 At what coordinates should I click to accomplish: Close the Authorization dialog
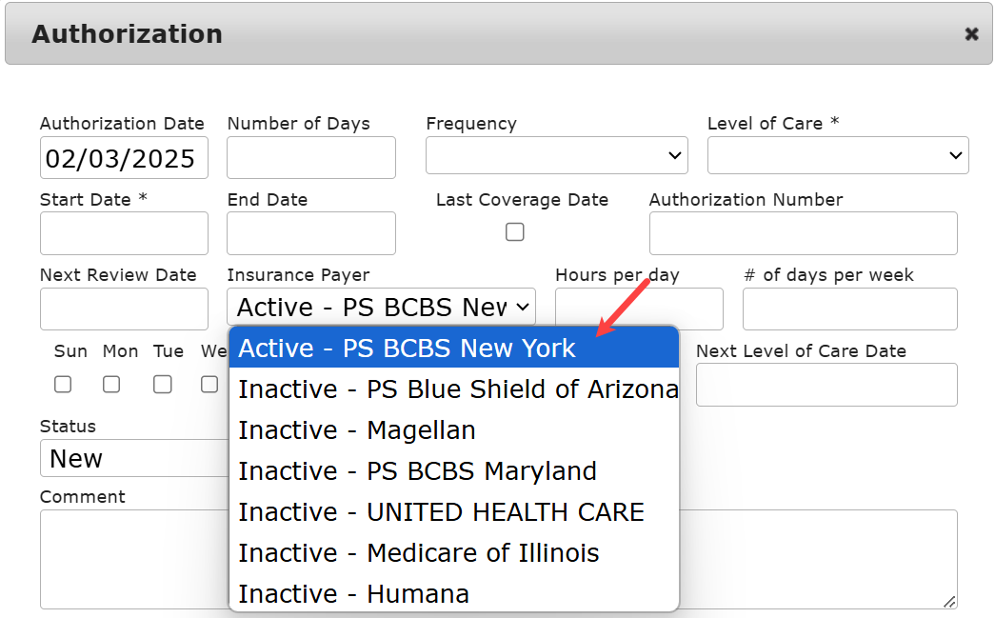point(971,34)
